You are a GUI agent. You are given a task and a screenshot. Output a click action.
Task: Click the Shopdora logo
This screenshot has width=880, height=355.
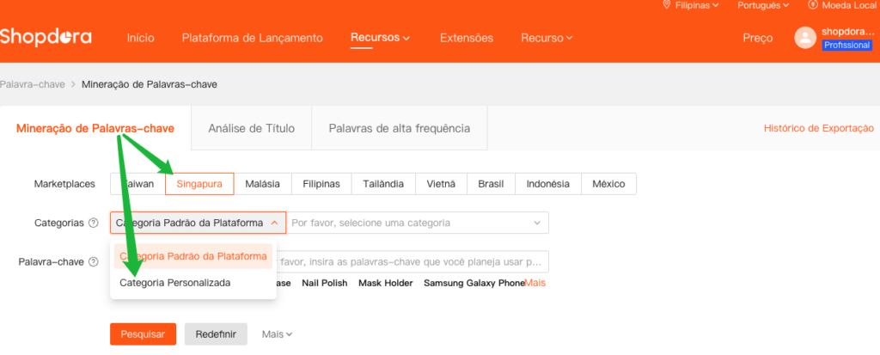[x=46, y=38]
